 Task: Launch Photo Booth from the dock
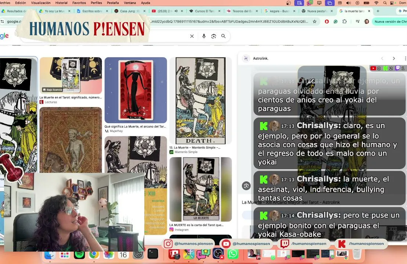point(174,254)
